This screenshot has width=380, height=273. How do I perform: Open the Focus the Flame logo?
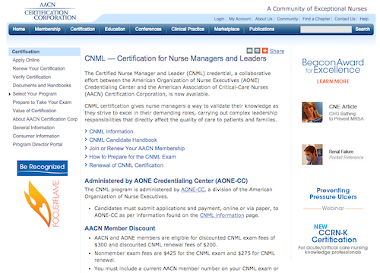point(42,204)
